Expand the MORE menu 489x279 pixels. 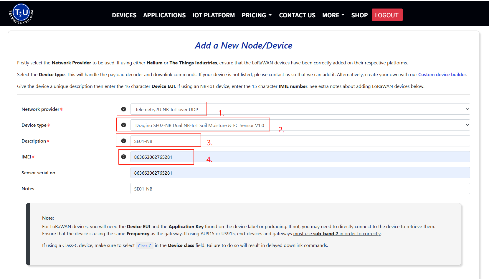click(333, 15)
